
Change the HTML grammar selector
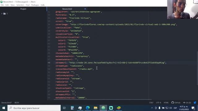[x=166, y=103]
